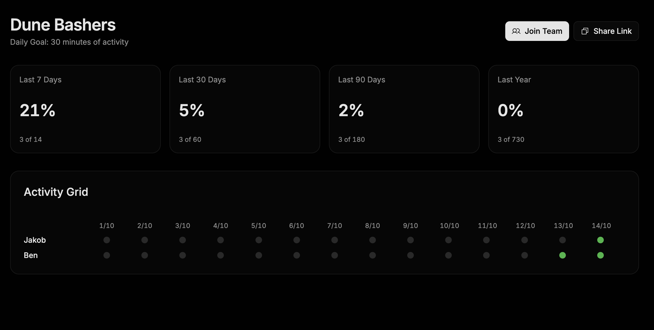
Task: Open the Last 7 Days stats card
Action: [x=85, y=109]
